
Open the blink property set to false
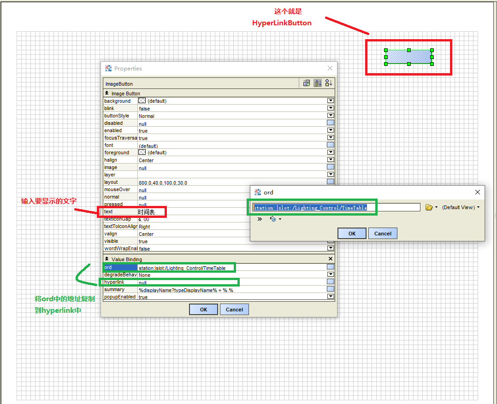pyautogui.click(x=331, y=108)
